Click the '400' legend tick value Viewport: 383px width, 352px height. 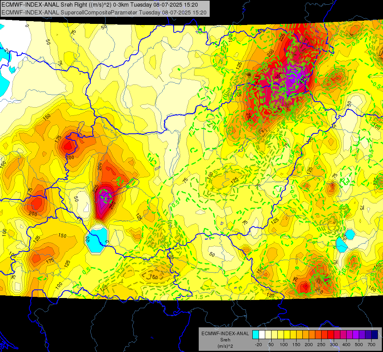346,345
